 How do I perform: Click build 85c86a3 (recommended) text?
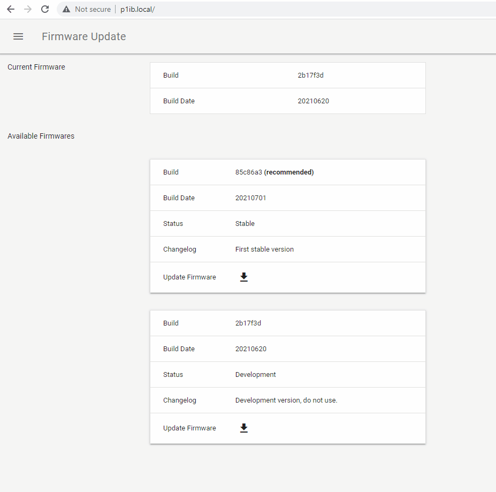(274, 172)
